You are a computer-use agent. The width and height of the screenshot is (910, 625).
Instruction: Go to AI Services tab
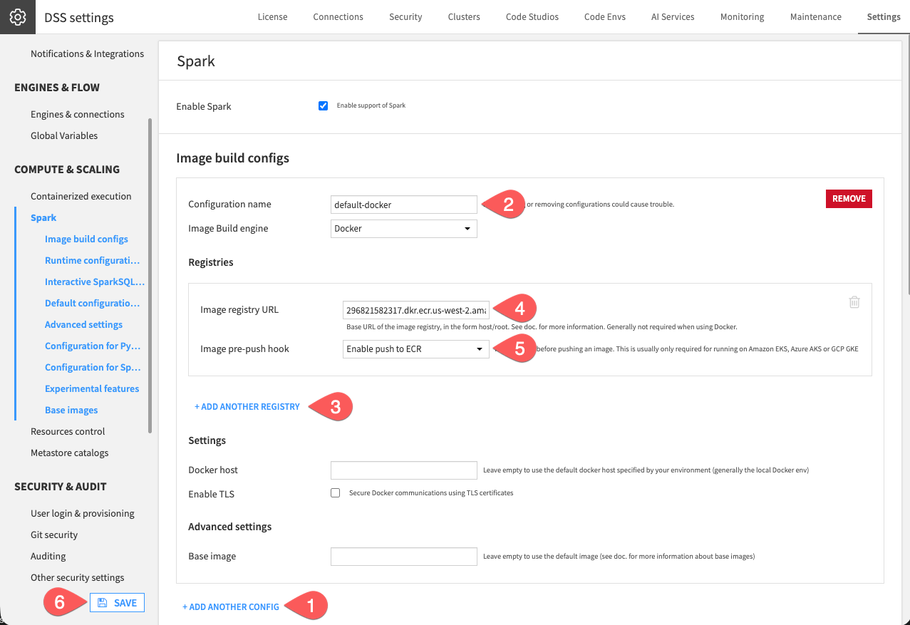click(x=673, y=17)
